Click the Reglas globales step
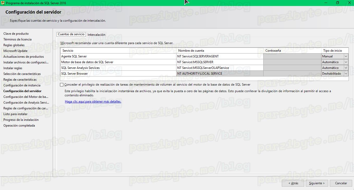This screenshot has width=354, height=190. (x=14, y=45)
